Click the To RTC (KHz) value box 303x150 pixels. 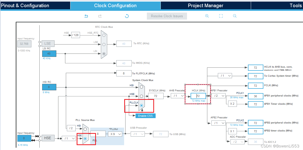coord(124,44)
